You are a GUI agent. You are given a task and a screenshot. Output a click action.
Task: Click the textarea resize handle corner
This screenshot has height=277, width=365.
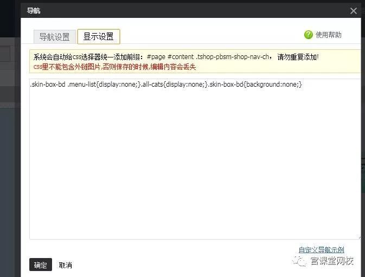(360, 237)
